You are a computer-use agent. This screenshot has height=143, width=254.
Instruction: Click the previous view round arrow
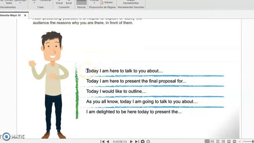tap(143, 141)
